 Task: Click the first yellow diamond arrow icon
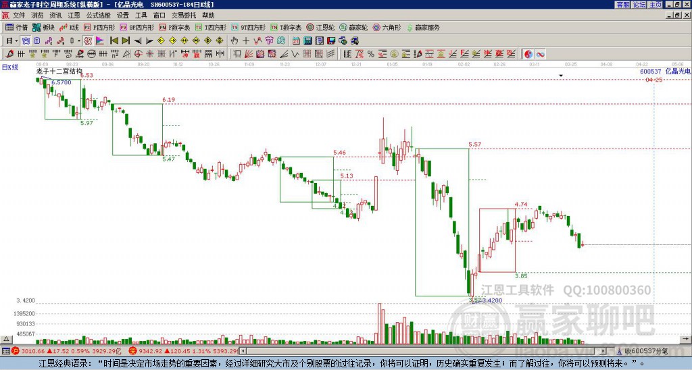161,41
